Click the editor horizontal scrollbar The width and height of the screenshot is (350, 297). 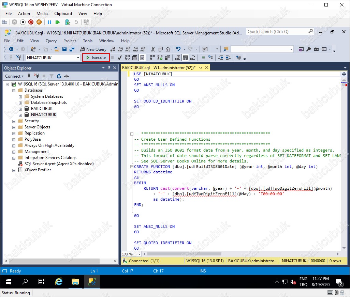pyautogui.click(x=184, y=254)
